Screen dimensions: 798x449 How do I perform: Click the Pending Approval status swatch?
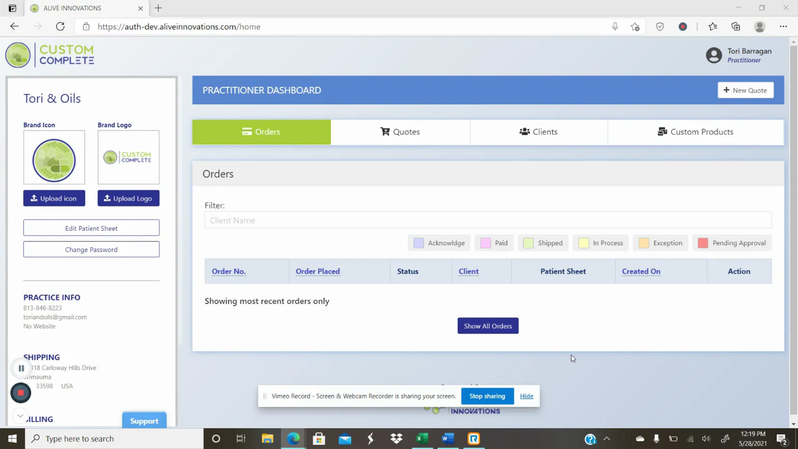click(703, 243)
